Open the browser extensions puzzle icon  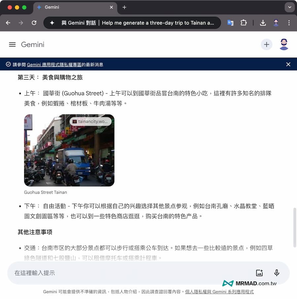click(244, 23)
